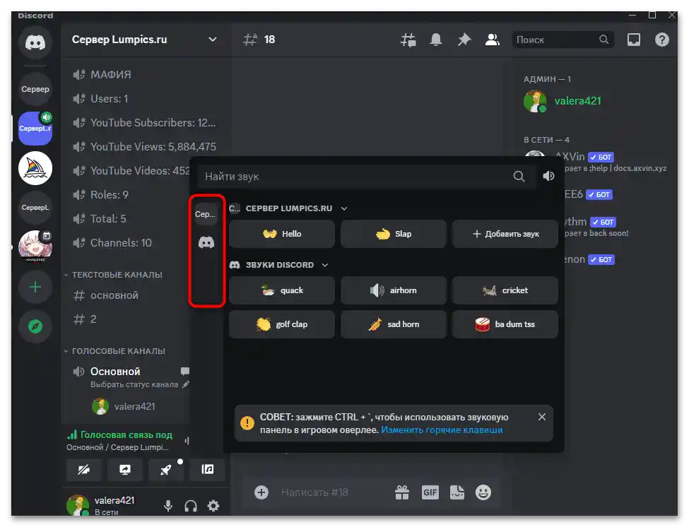Toggle microphone mute
Image resolution: width=689 pixels, height=527 pixels.
pos(168,506)
